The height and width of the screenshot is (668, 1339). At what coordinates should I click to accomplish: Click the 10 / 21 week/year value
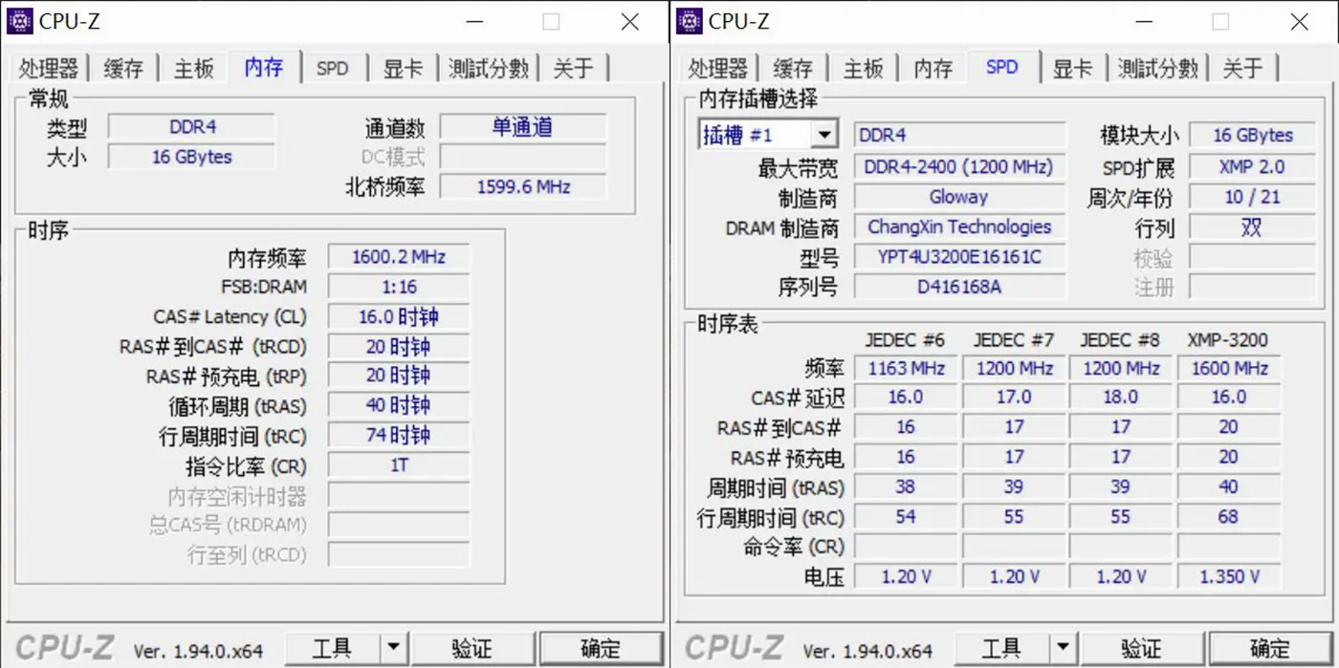click(x=1252, y=197)
